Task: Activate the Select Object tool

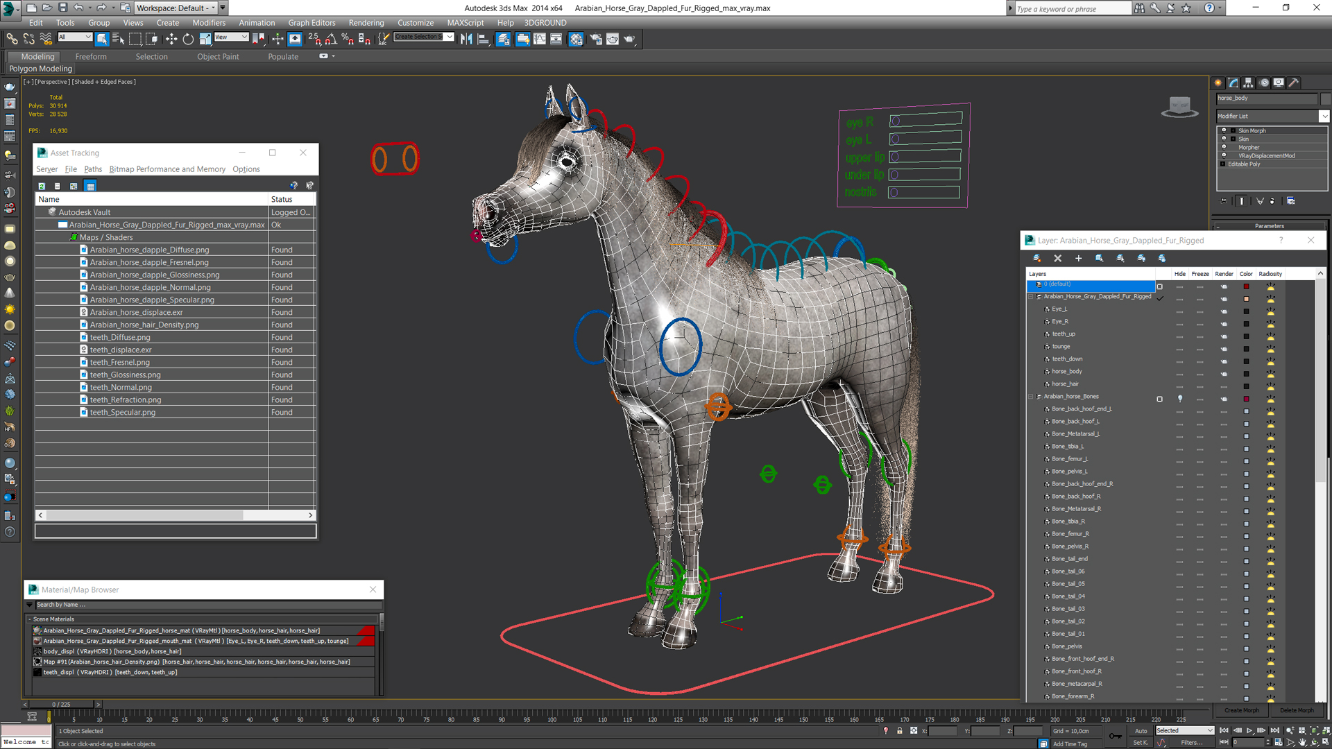Action: (x=102, y=39)
